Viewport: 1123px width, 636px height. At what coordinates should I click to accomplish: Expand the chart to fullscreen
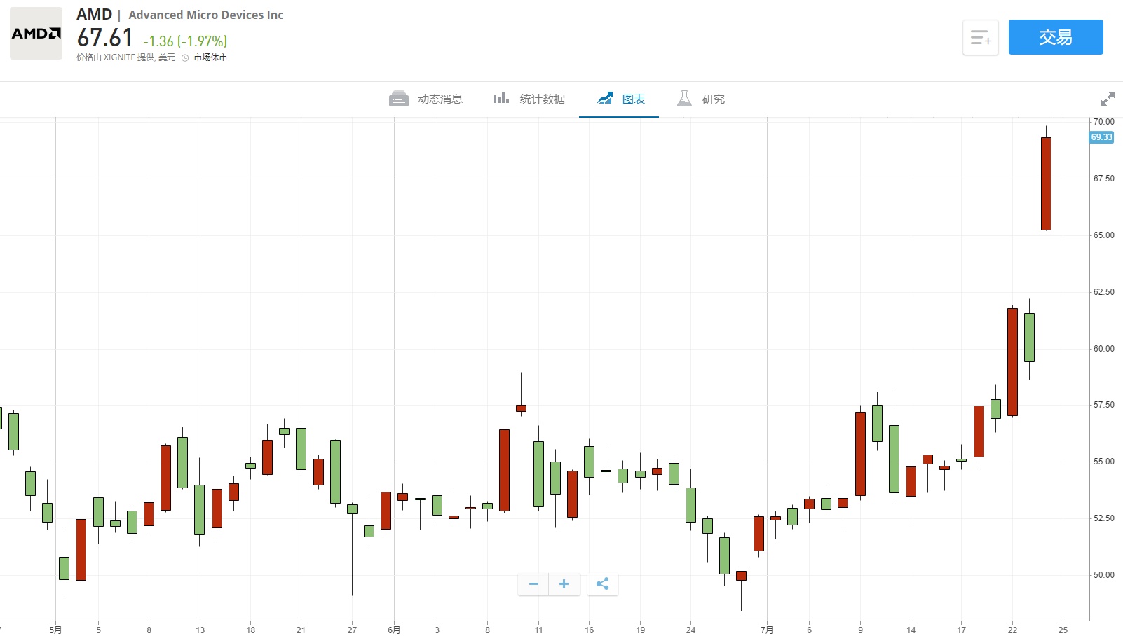click(1107, 99)
